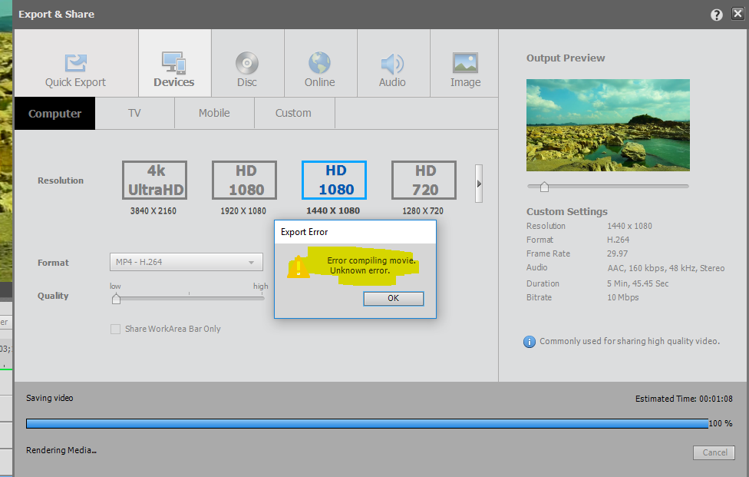Show more resolution presets with the arrow

tap(479, 184)
